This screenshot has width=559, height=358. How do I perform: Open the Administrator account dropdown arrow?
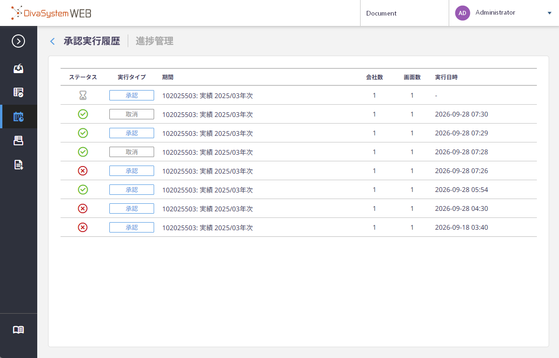pos(550,13)
